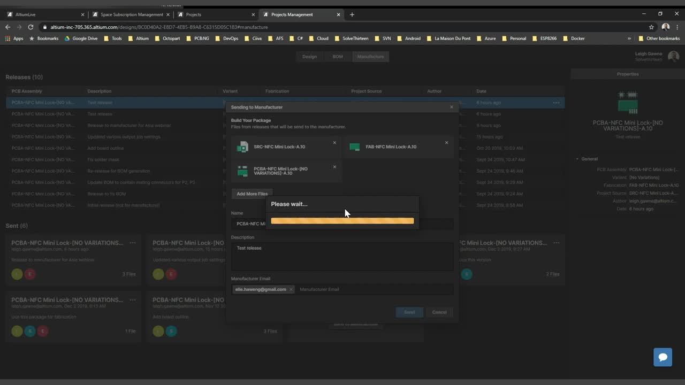Click Leigh Gawne user avatar in the app header
This screenshot has width=685, height=385.
[673, 56]
